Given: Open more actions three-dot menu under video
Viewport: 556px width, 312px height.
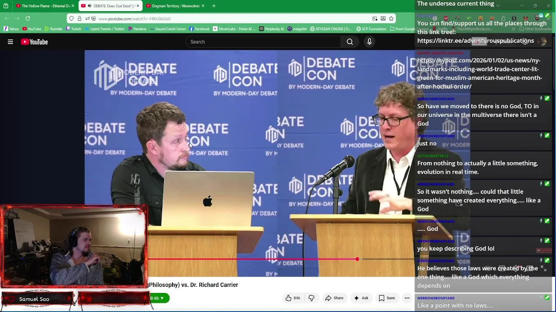Looking at the screenshot, I should coord(407,298).
